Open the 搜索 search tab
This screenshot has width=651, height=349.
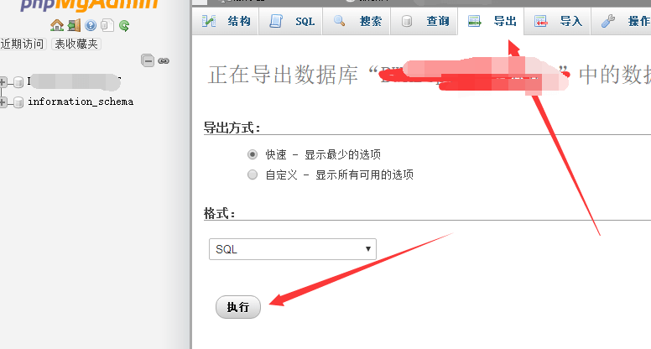(359, 21)
